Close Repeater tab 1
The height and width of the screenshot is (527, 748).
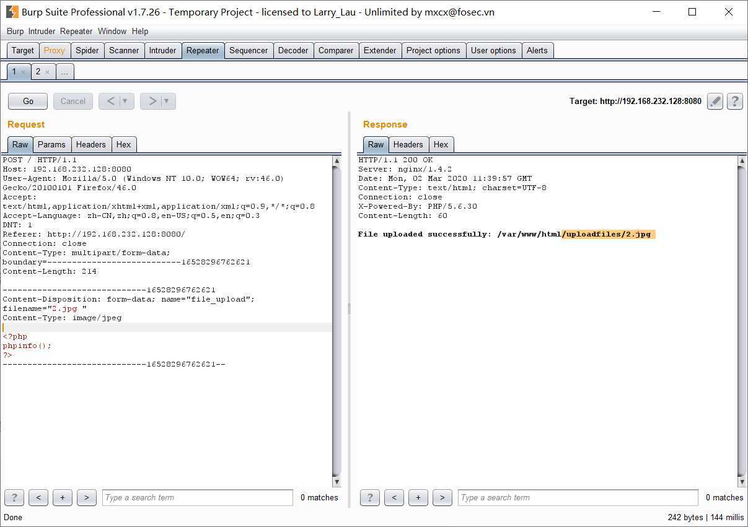[x=24, y=72]
